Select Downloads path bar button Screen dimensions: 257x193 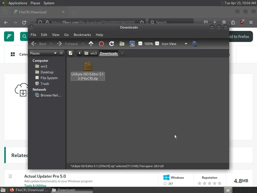point(109,53)
